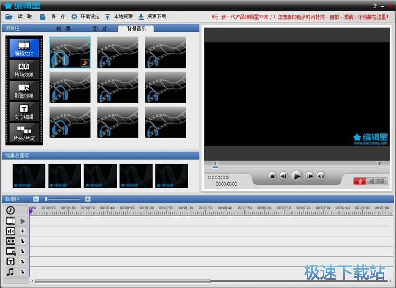Play the preview video

point(297,176)
